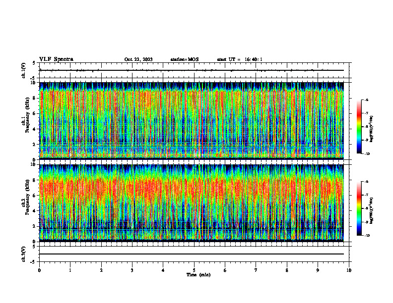Click time axis tick label "9"

pos(318,270)
